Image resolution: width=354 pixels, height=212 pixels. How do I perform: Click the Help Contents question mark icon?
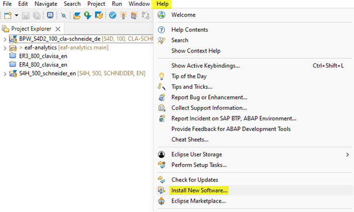161,30
